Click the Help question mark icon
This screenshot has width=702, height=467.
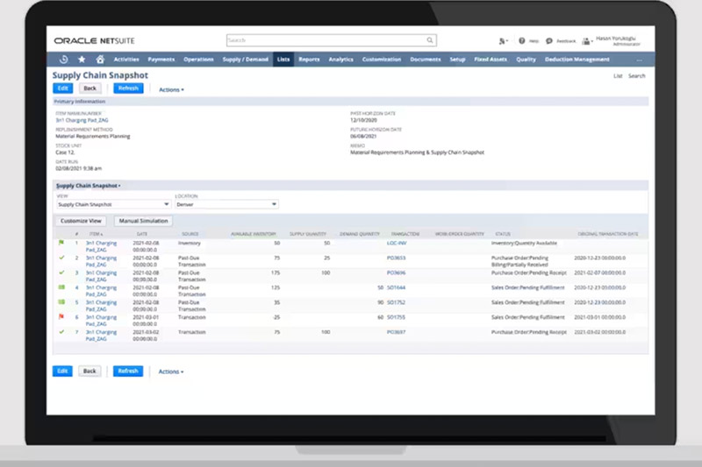tap(522, 40)
